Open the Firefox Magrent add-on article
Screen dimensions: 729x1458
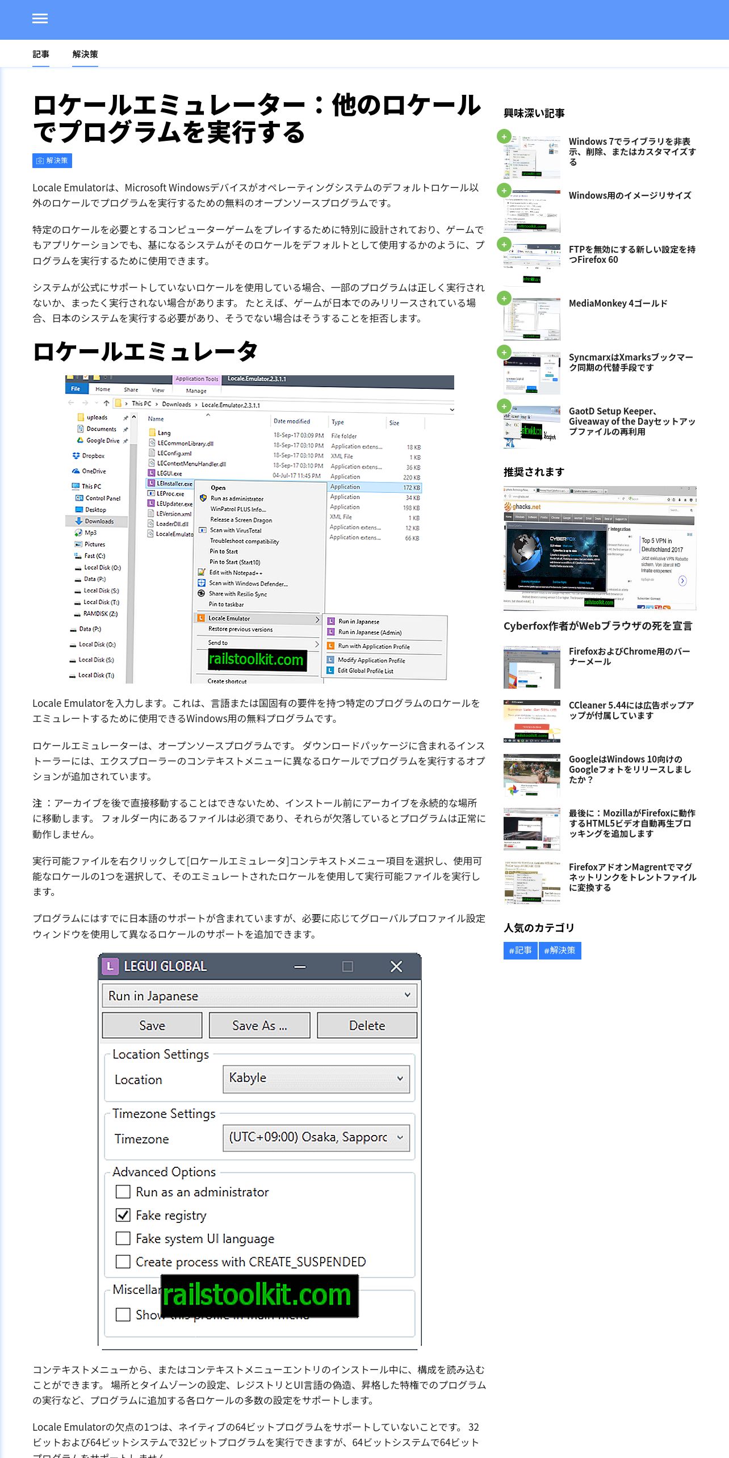[x=632, y=877]
